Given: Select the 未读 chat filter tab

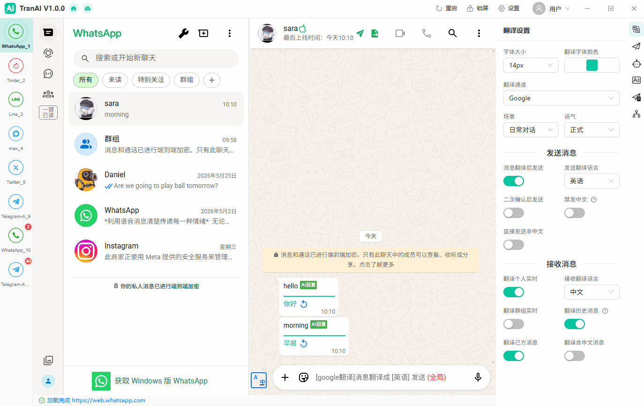Looking at the screenshot, I should pos(115,80).
